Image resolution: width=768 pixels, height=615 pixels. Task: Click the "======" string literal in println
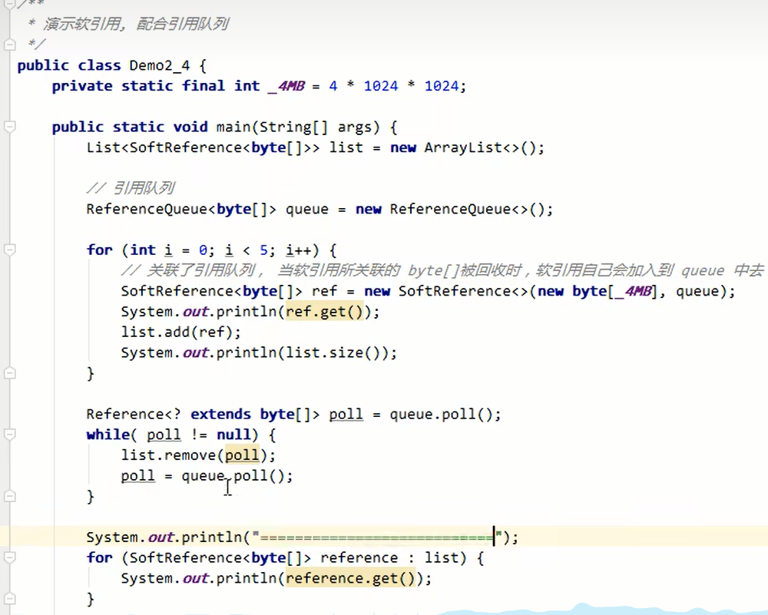377,537
